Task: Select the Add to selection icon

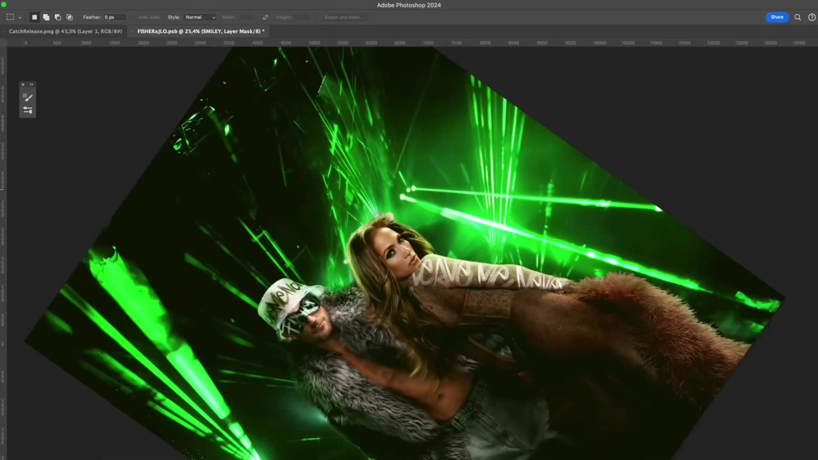Action: pos(46,17)
